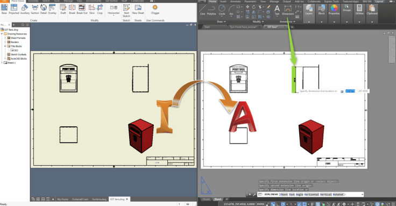
Task: Open the Parametric ribbon tab
Action: [x=250, y=2]
